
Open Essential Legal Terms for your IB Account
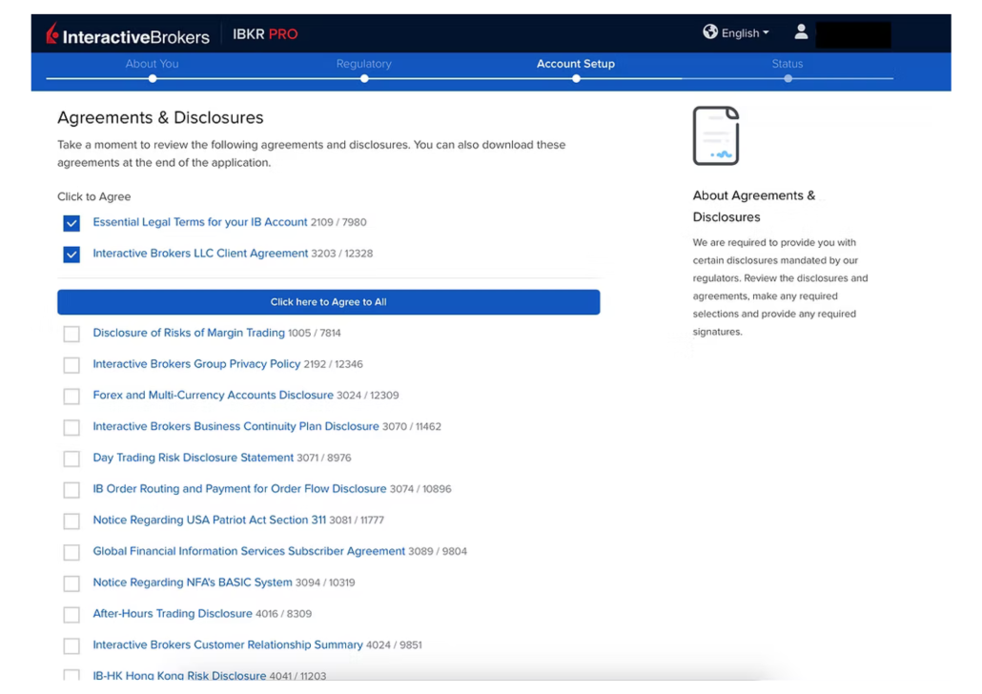200,222
